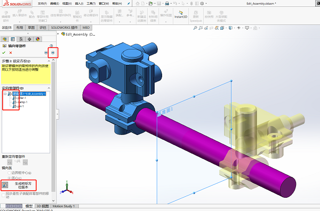Switch to the 3D 视图 bottom tab
320x211 pixels.
[43, 206]
